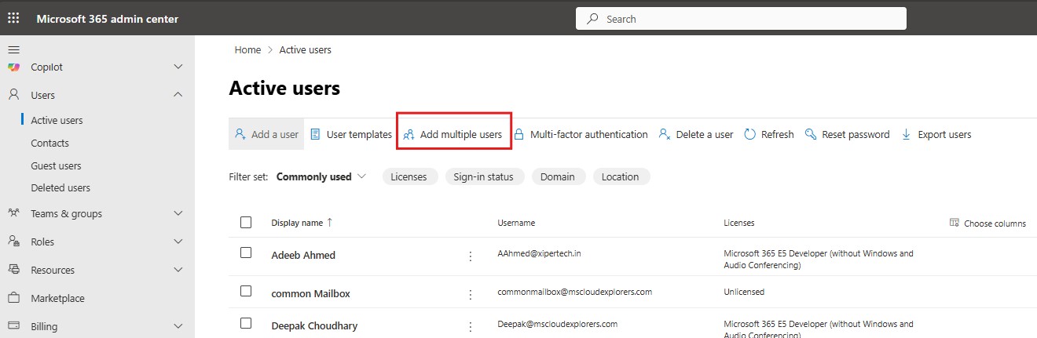The image size is (1037, 338).
Task: Open the Location filter
Action: 621,176
